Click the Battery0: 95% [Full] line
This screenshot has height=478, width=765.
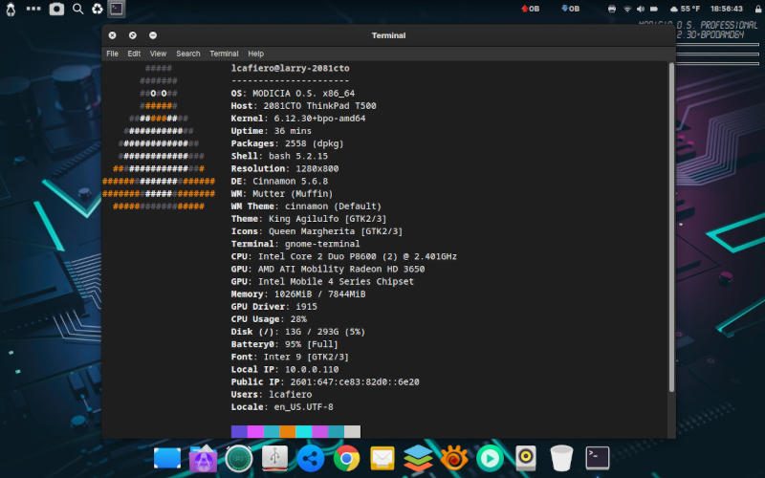(285, 344)
